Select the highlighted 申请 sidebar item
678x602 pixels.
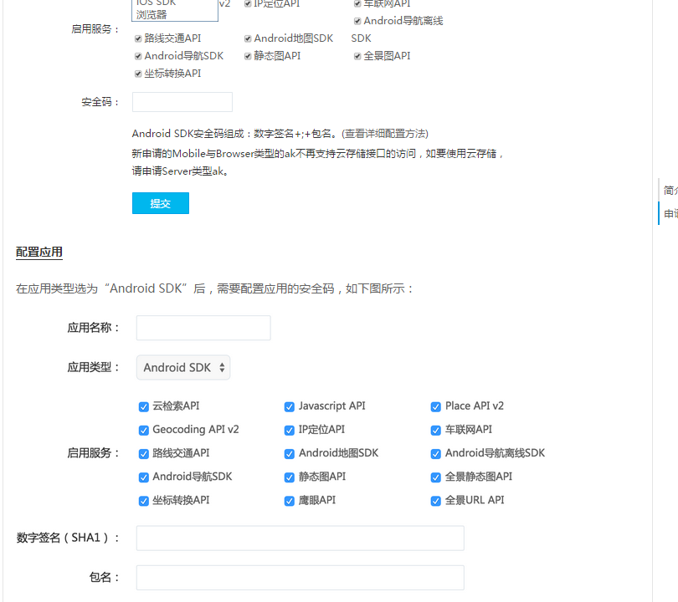point(670,214)
